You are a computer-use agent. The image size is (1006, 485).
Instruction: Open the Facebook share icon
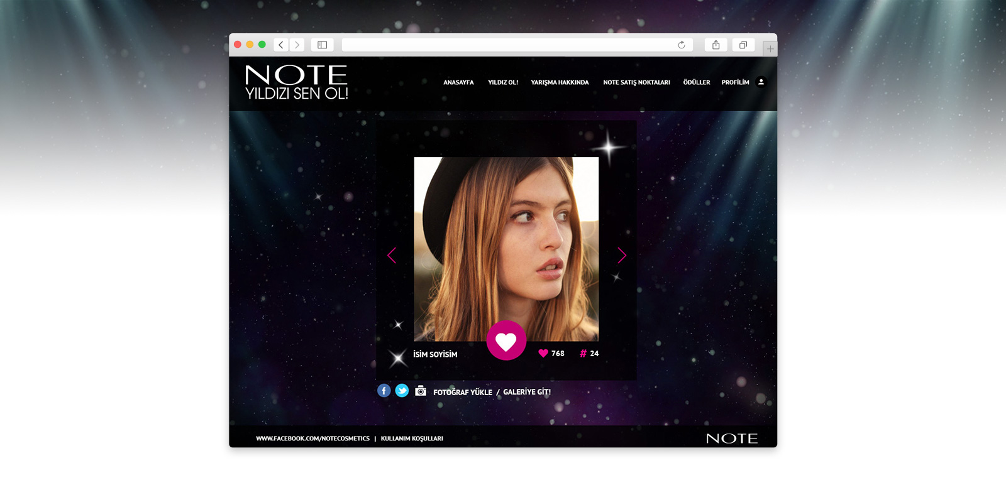click(x=384, y=391)
